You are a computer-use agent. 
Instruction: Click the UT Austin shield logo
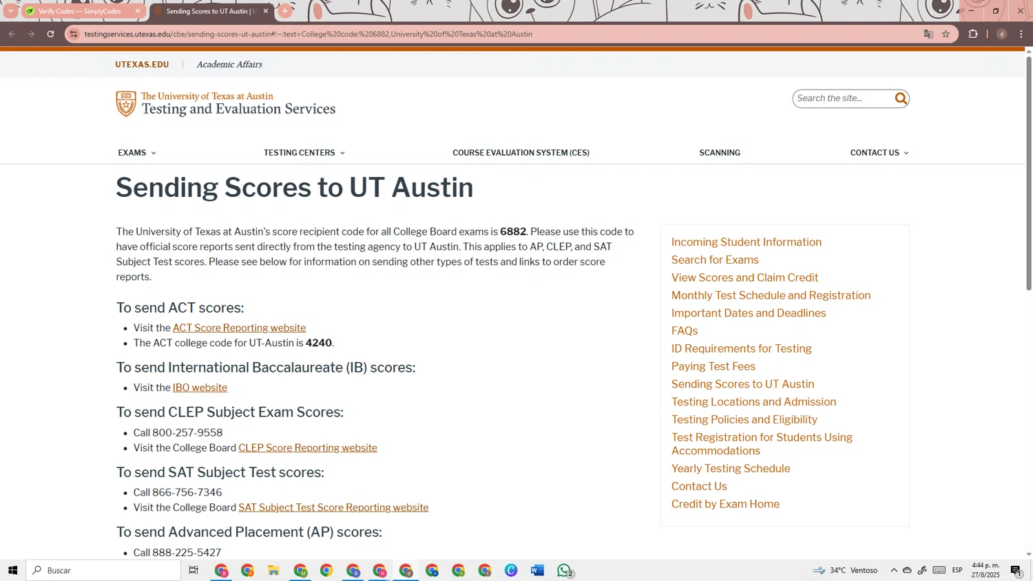[125, 104]
